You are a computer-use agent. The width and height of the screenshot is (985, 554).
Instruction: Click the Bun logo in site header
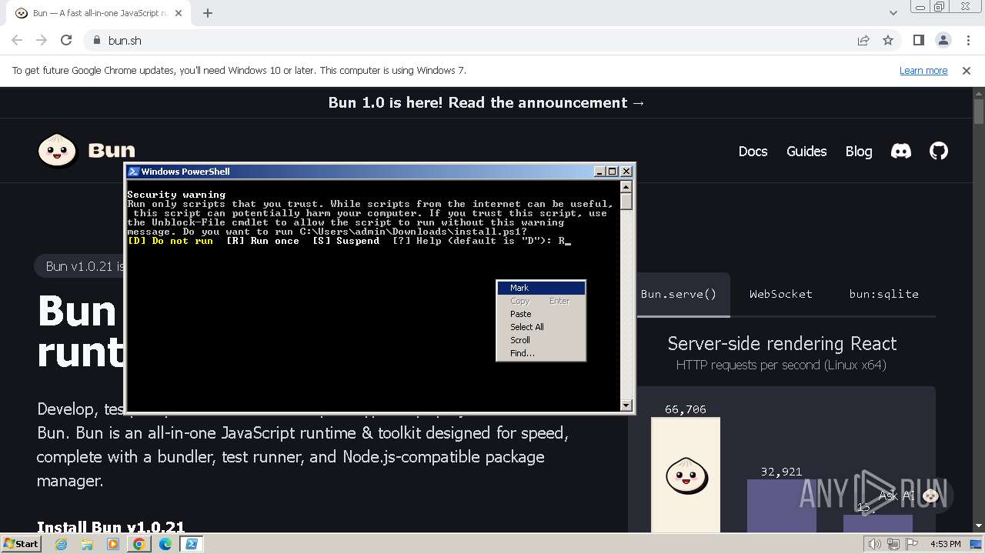[86, 150]
